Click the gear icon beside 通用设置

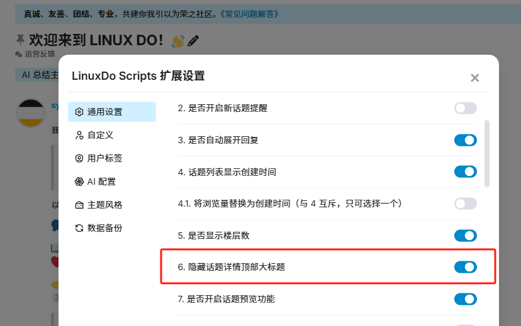point(79,112)
